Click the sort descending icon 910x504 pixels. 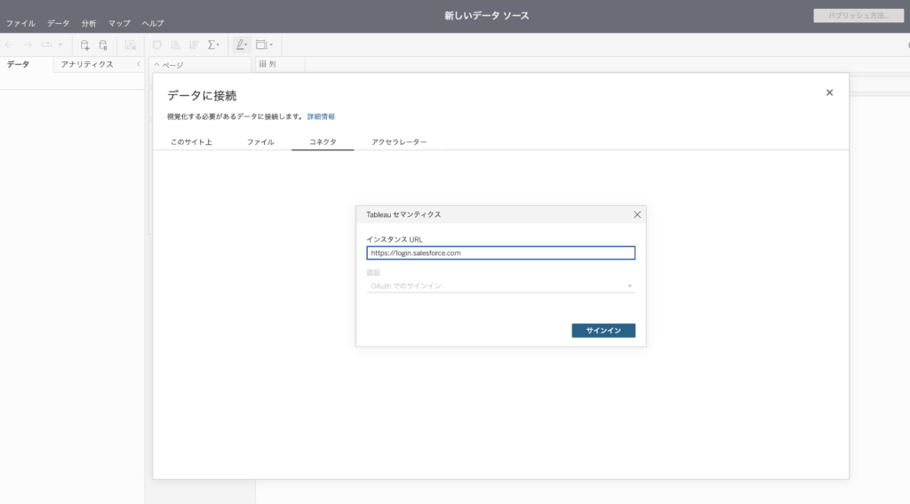[x=194, y=44]
